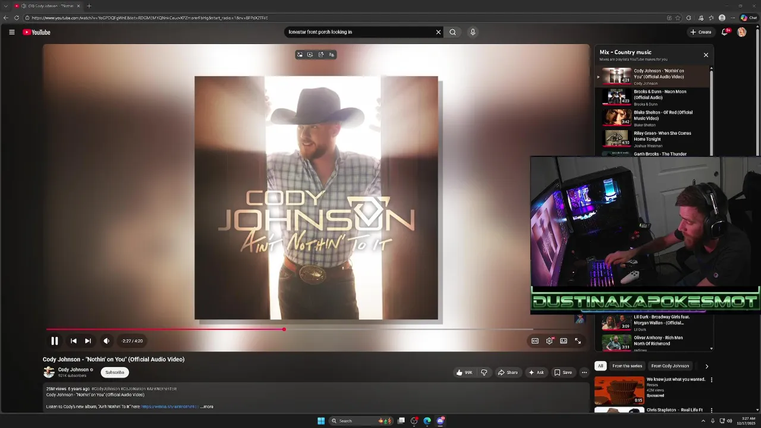Close the Mix - Country music panel
The image size is (761, 428).
click(x=706, y=55)
